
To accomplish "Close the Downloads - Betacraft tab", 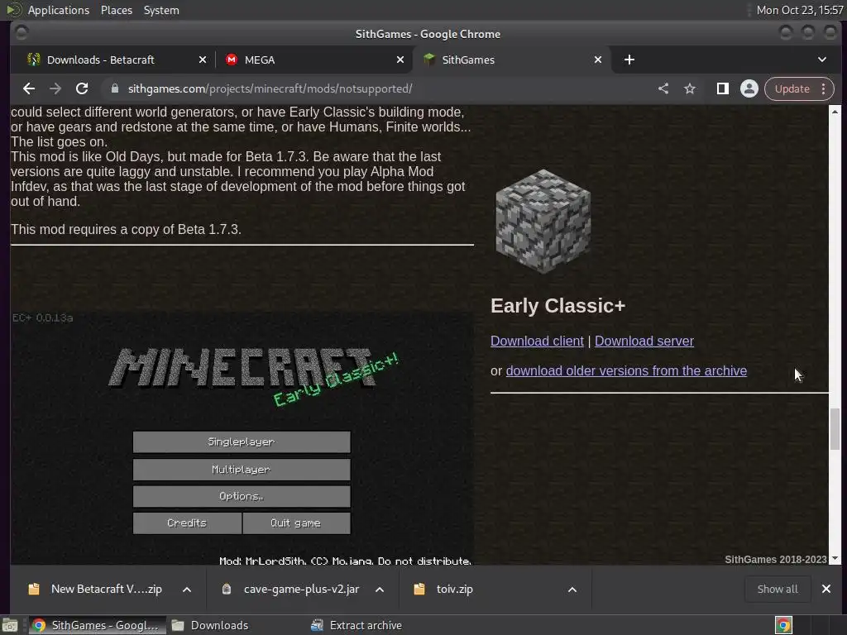I will (203, 60).
